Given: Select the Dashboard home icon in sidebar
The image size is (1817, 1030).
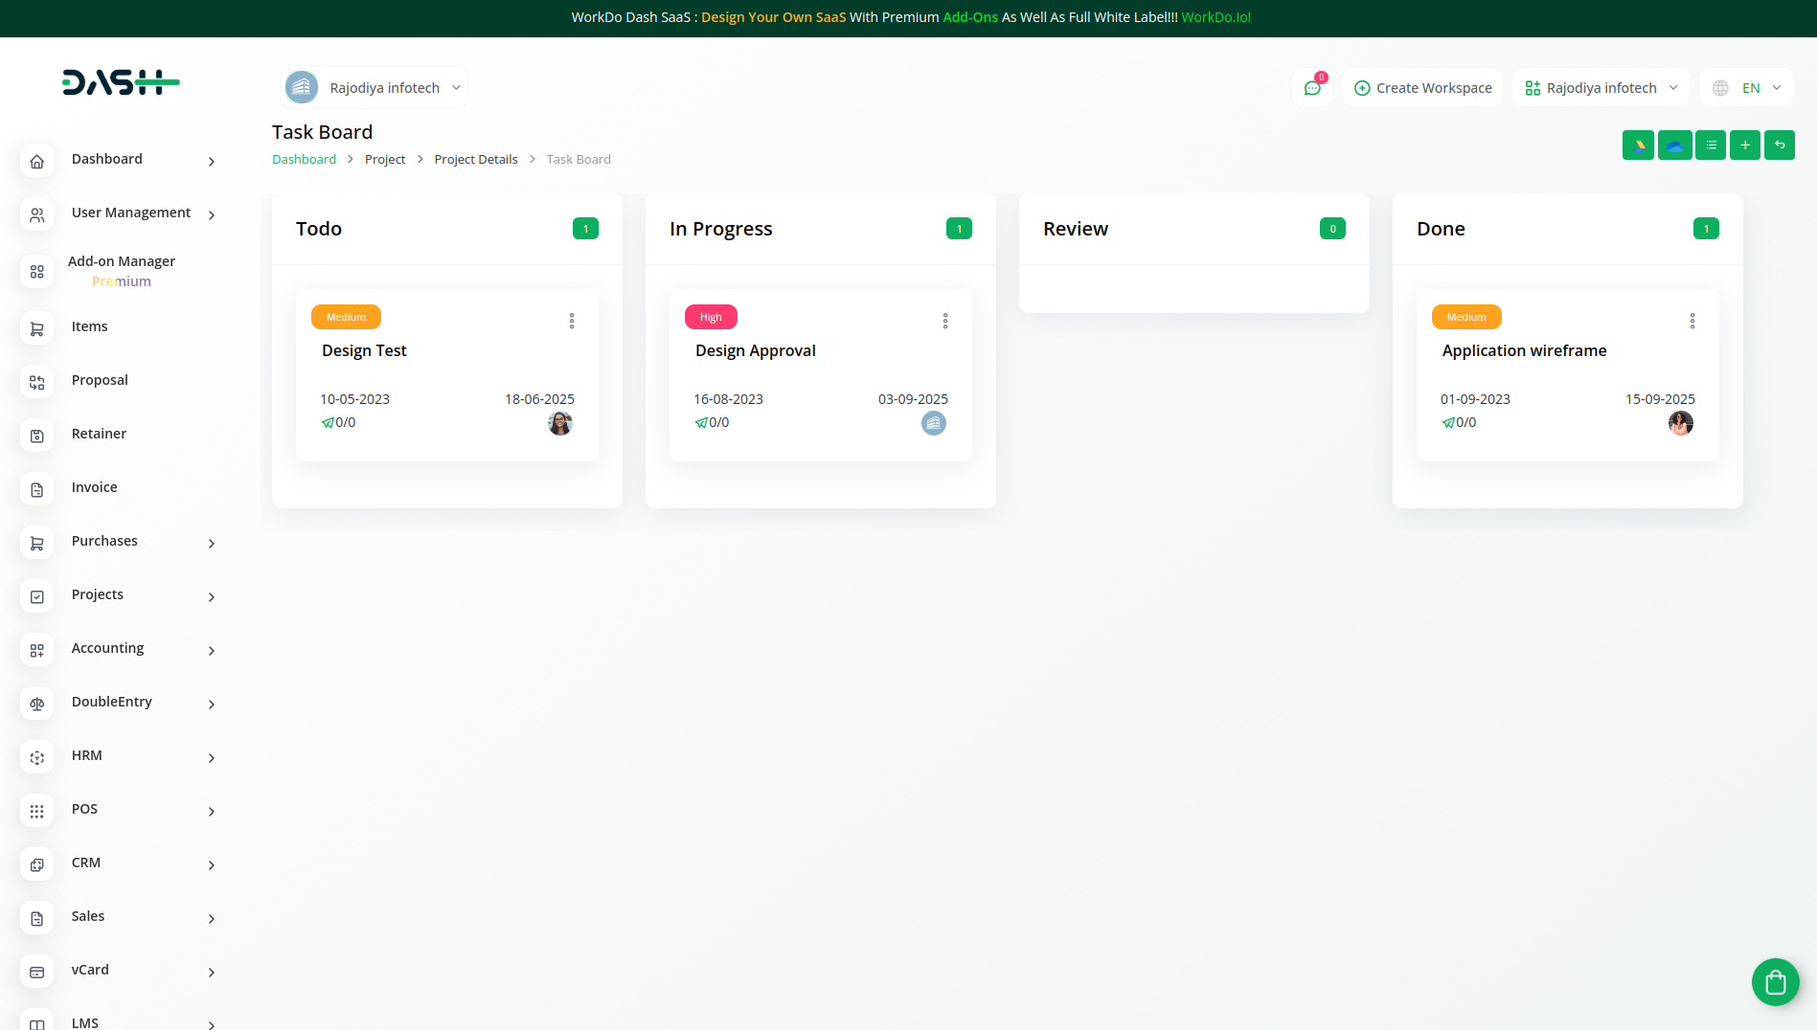Looking at the screenshot, I should [x=36, y=161].
